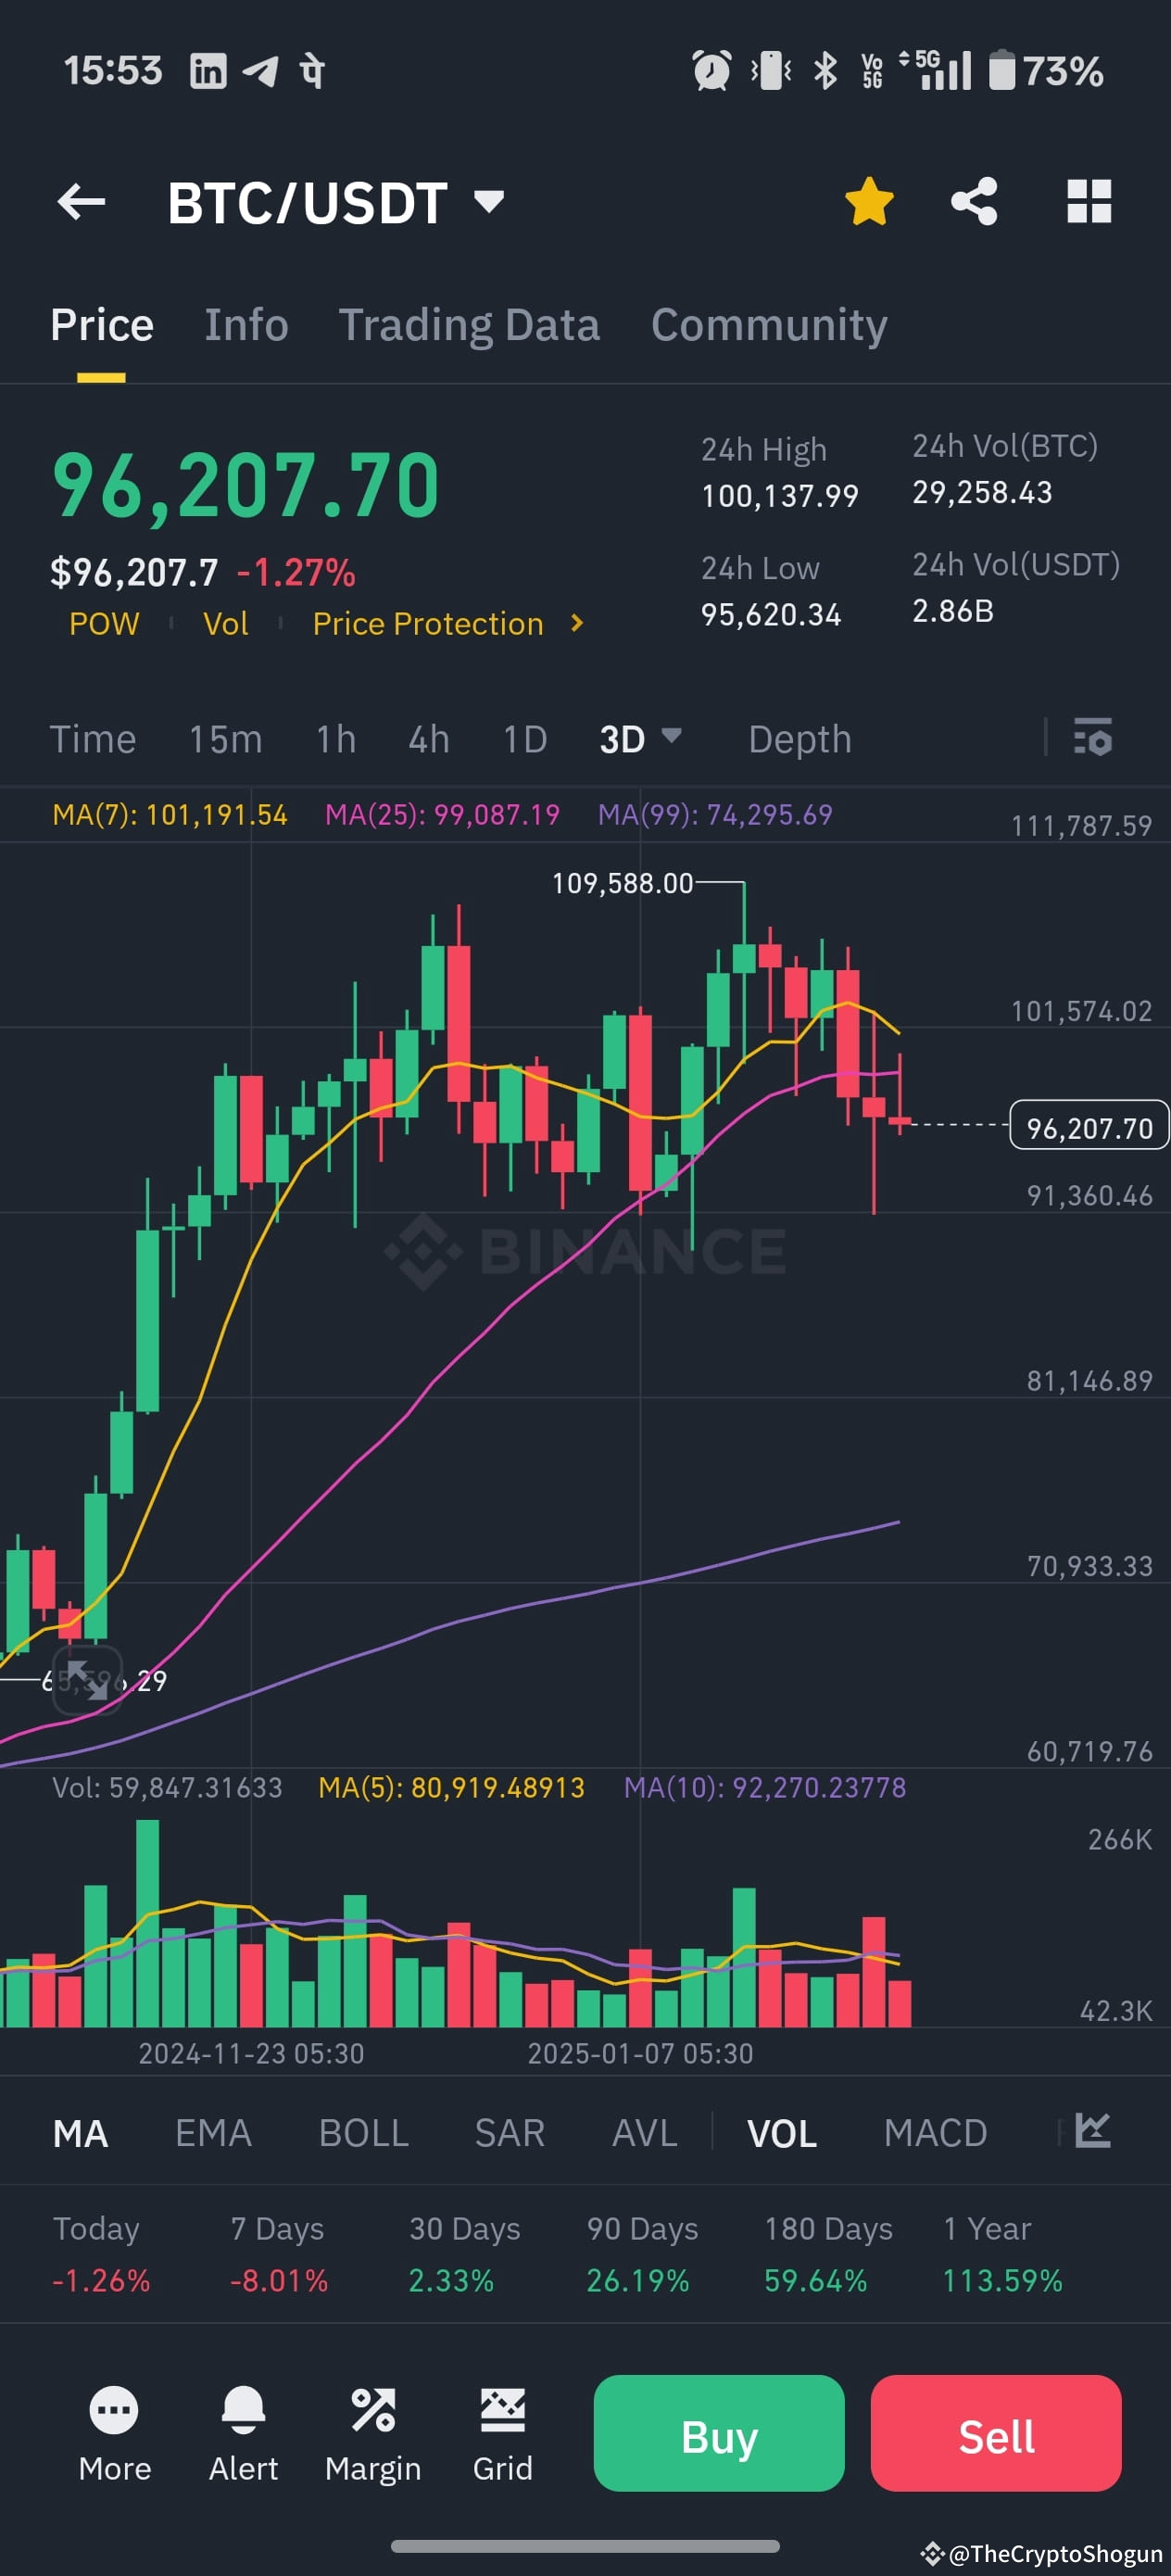The height and width of the screenshot is (2576, 1171).
Task: Tap the Telegram notification icon in status bar
Action: 260,71
